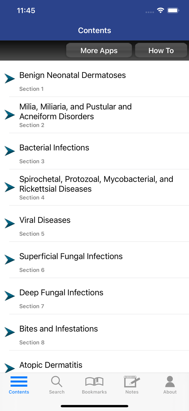The height and width of the screenshot is (411, 189).
Task: Tap the home indicator bar
Action: pos(94,406)
